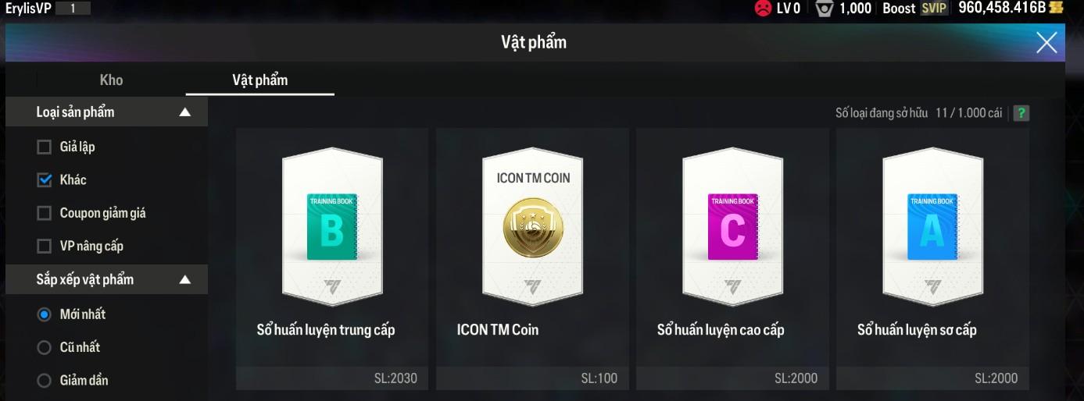Check the Giả lập checkbox
This screenshot has height=401, width=1084.
[x=45, y=147]
